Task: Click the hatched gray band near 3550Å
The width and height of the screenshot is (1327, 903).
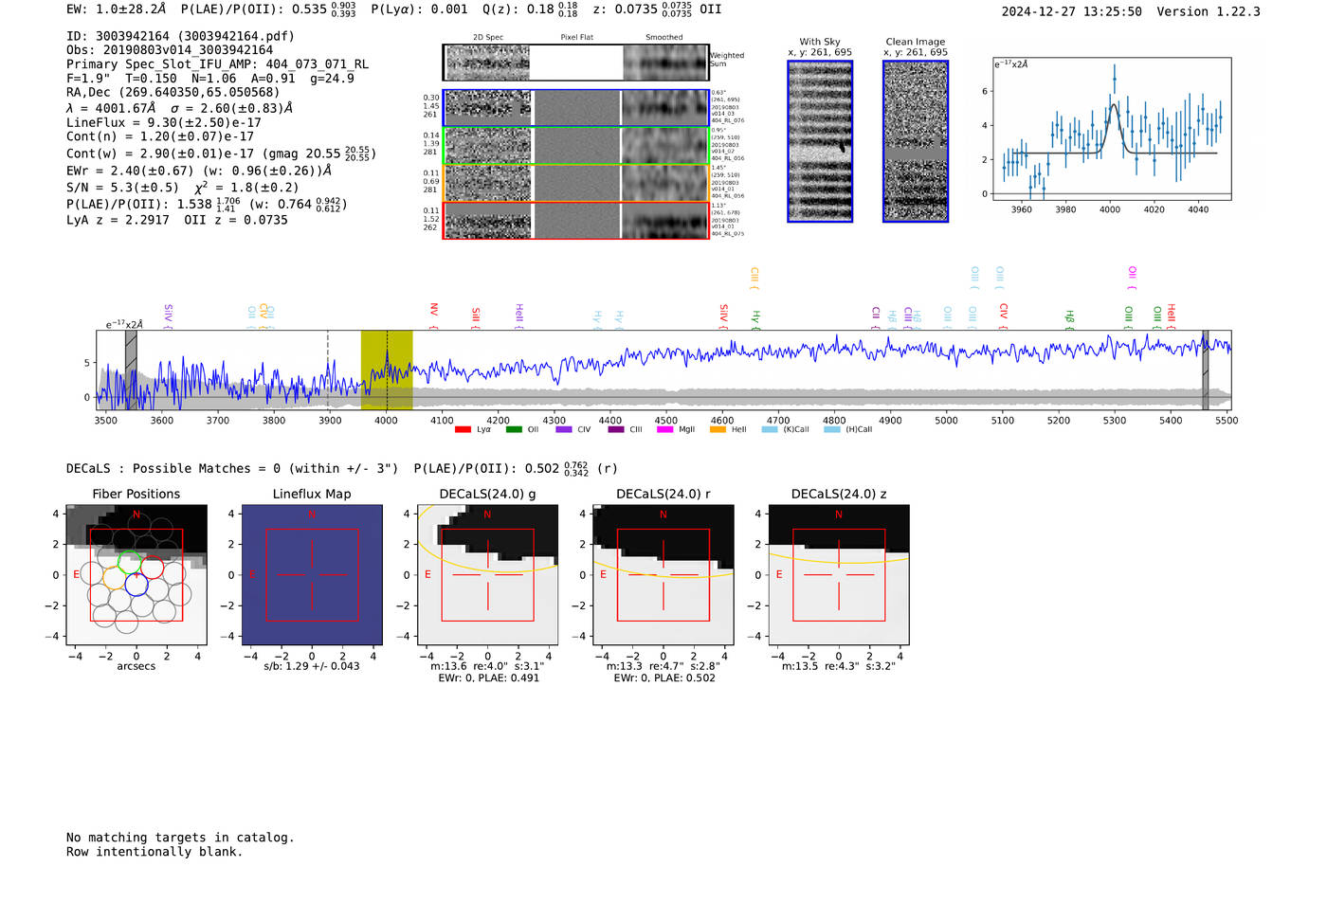Action: click(x=131, y=370)
